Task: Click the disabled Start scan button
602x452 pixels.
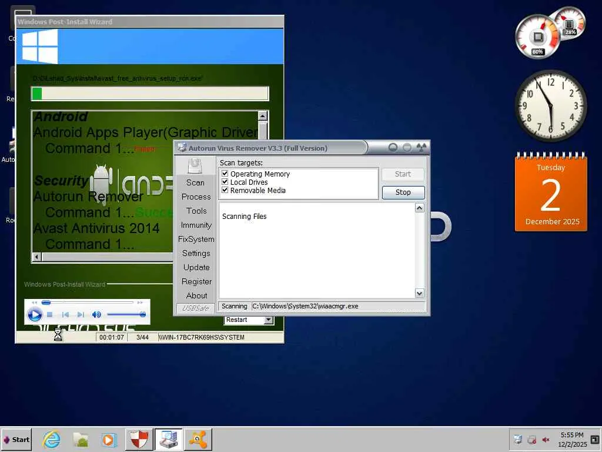Action: tap(403, 174)
